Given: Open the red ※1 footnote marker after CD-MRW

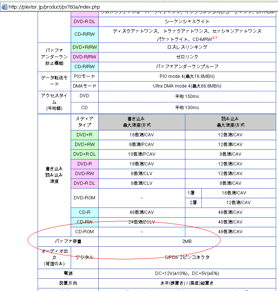Looking at the screenshot, I should pos(214,38).
